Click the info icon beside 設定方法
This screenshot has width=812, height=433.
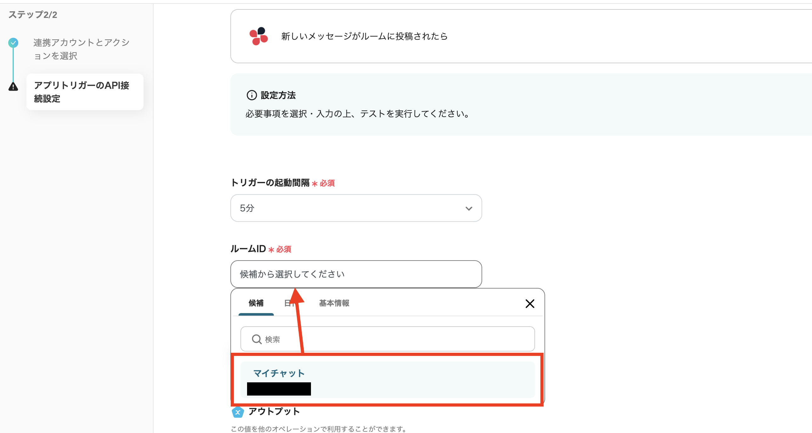(251, 95)
